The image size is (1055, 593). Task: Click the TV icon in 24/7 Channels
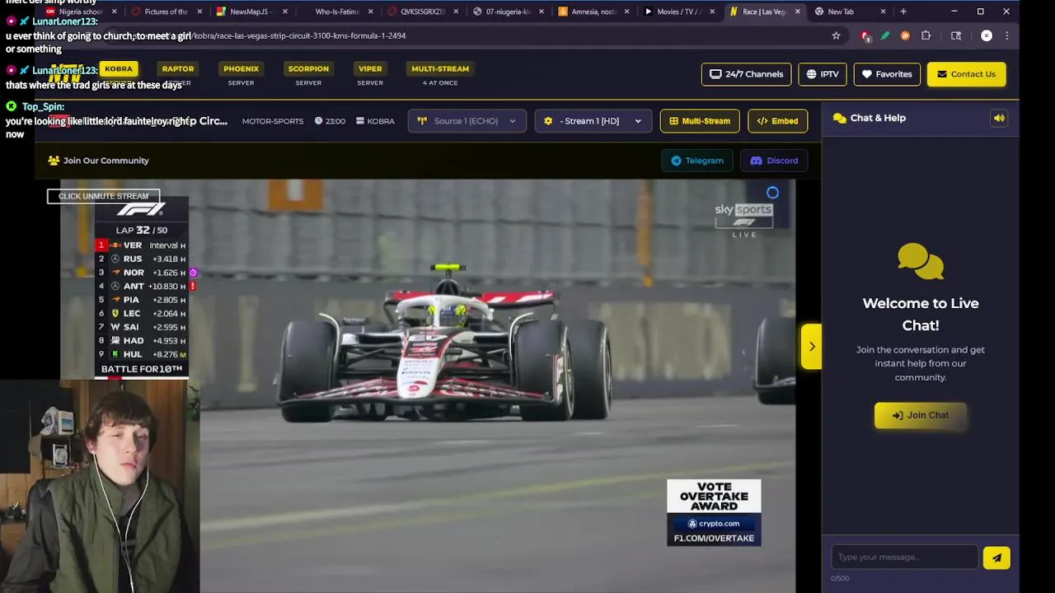point(715,74)
